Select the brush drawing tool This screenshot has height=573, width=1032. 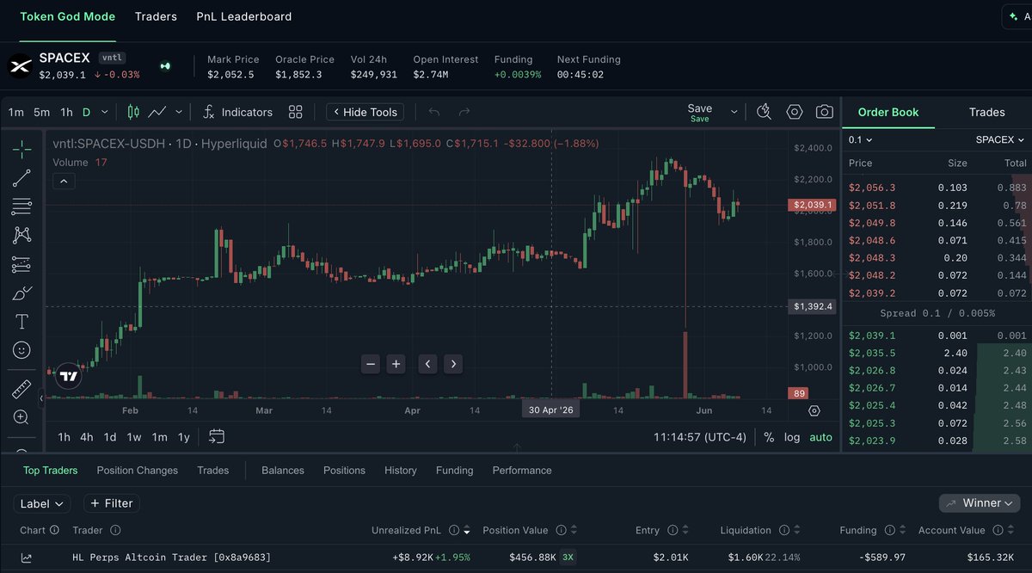pyautogui.click(x=22, y=293)
